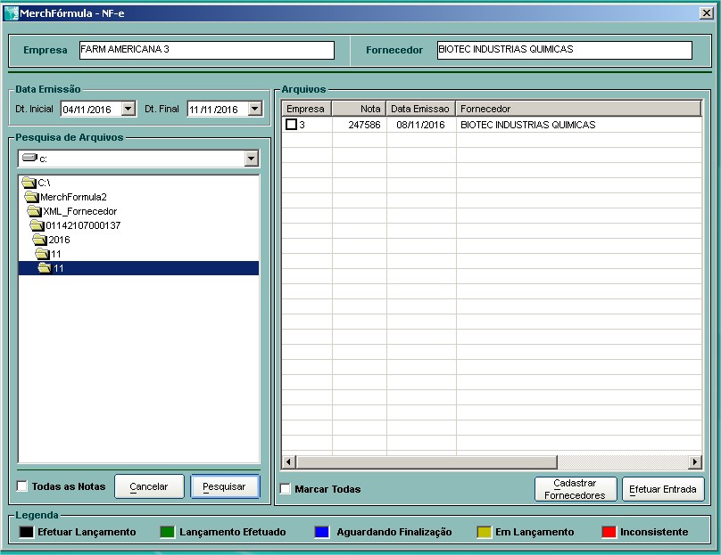Click the red Inconsistente legend swatch
The image size is (721, 555).
point(609,532)
